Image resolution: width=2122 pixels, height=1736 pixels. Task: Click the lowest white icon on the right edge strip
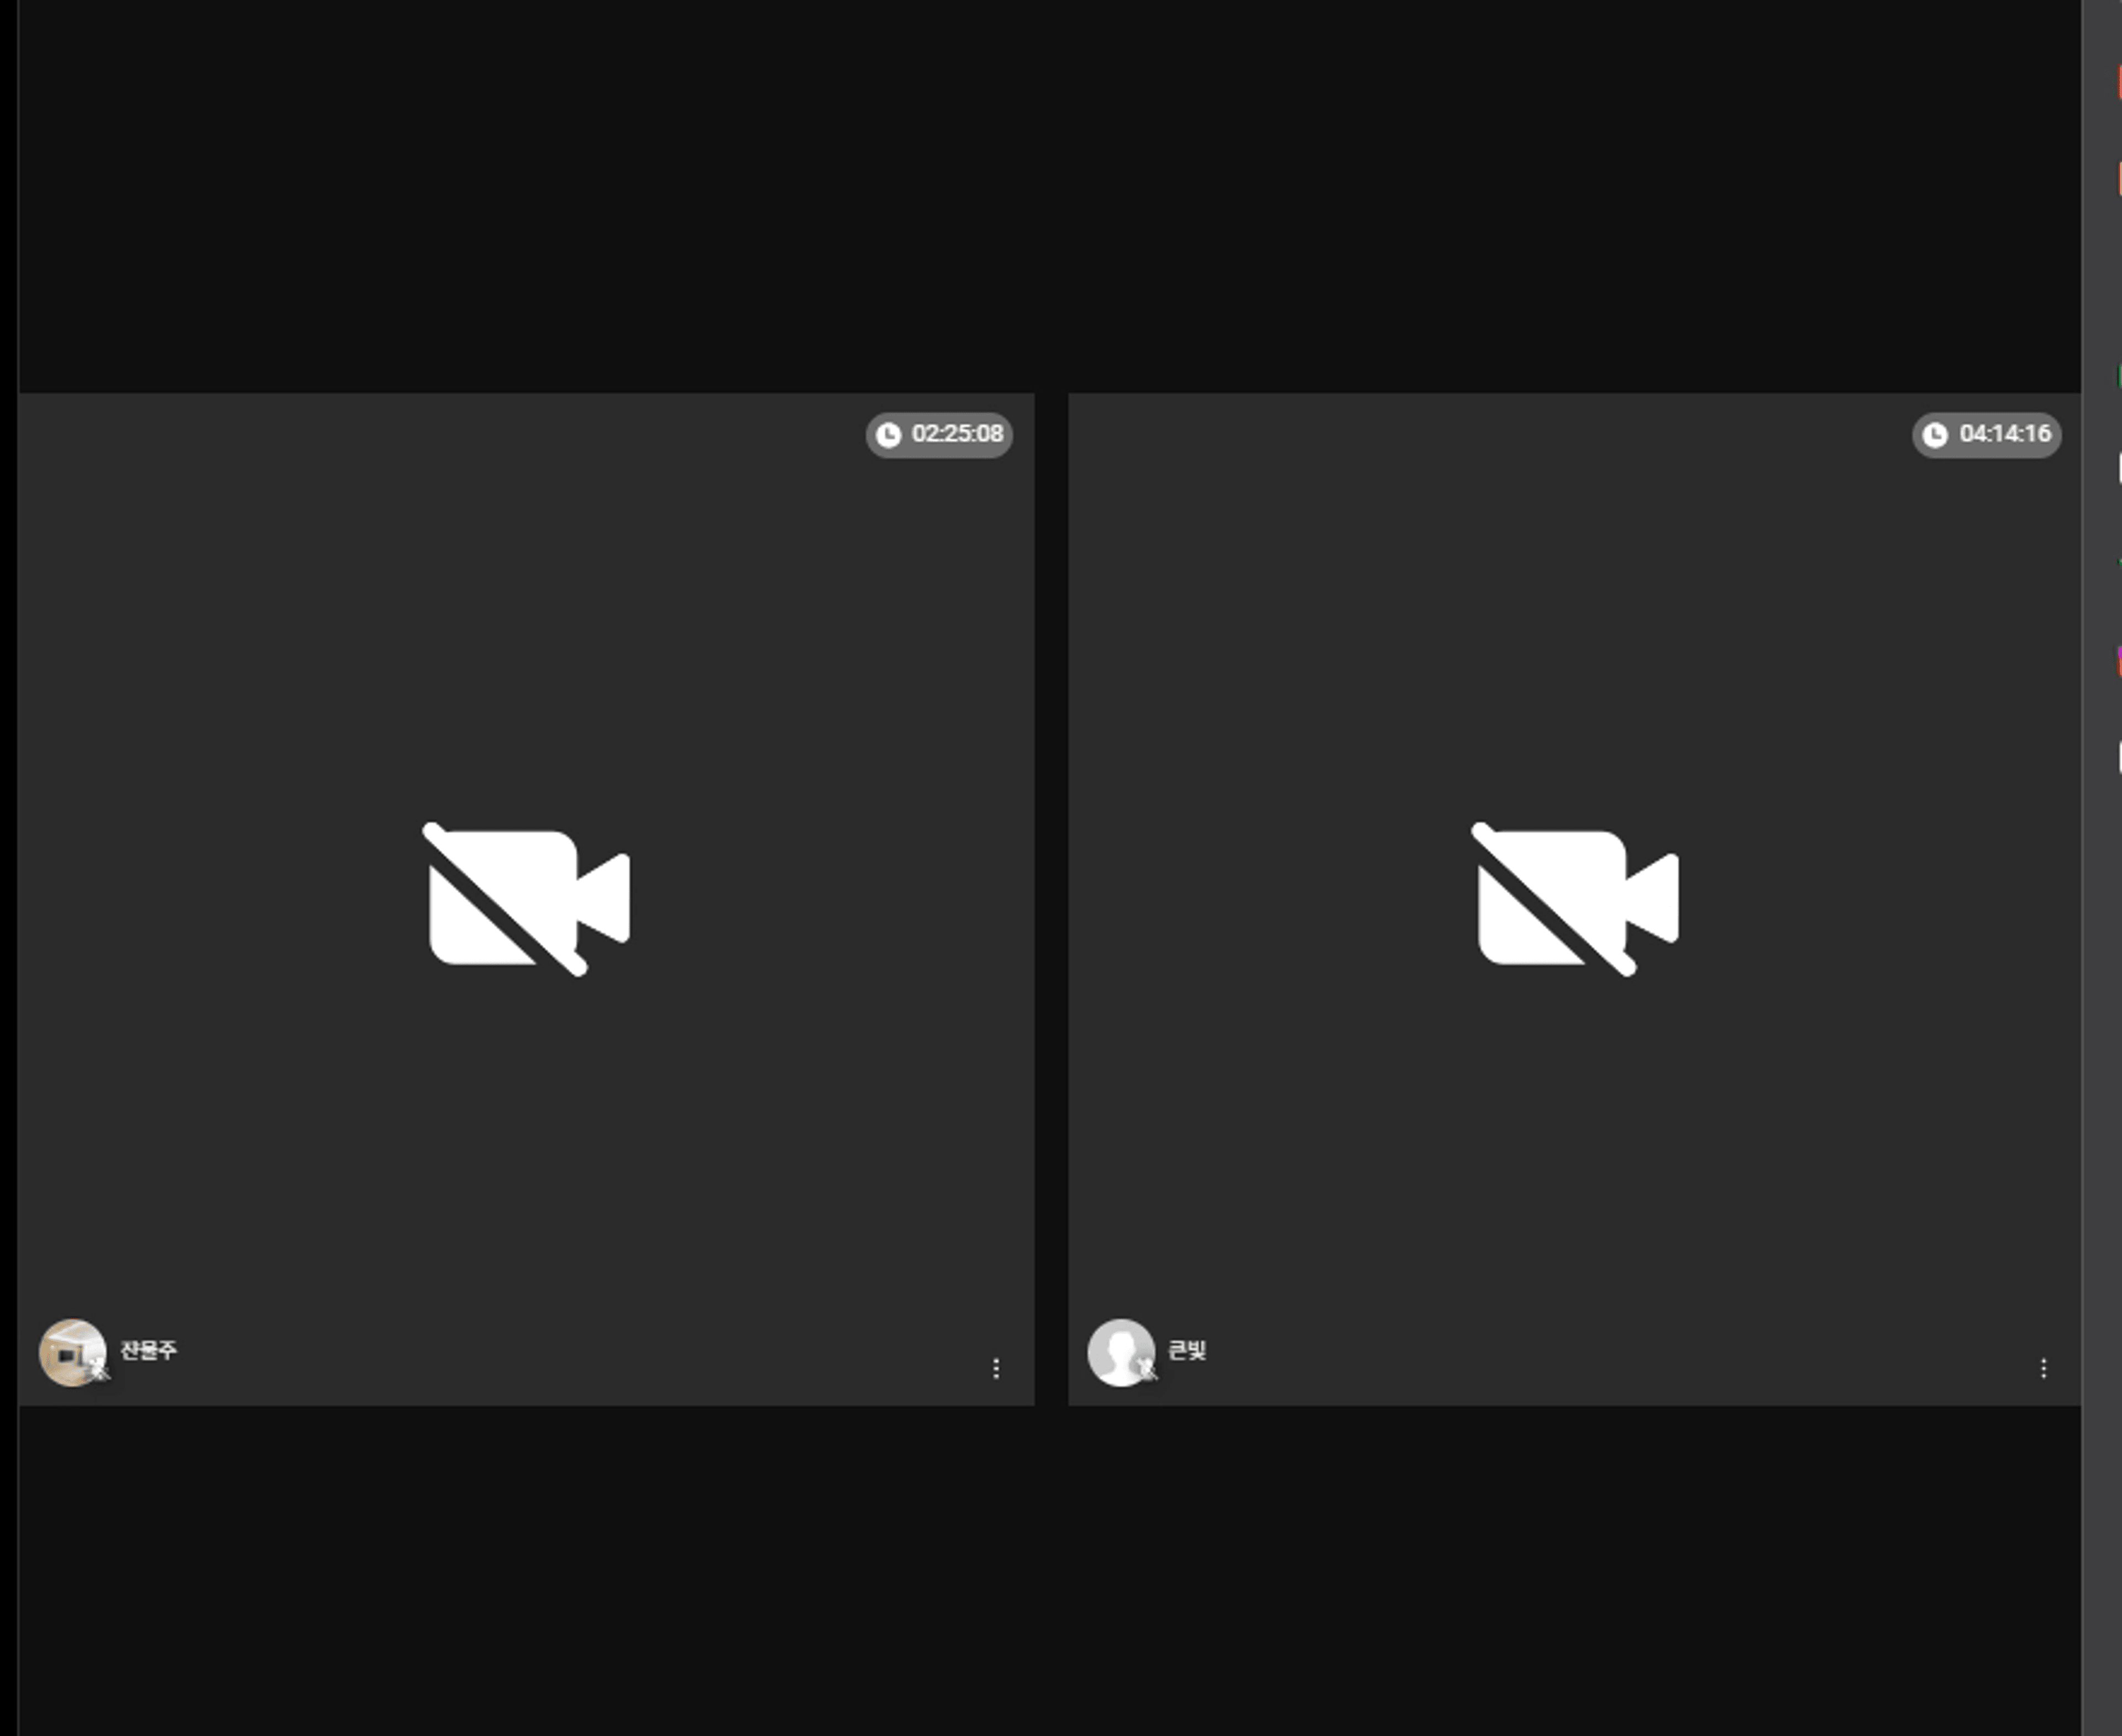click(x=2119, y=757)
